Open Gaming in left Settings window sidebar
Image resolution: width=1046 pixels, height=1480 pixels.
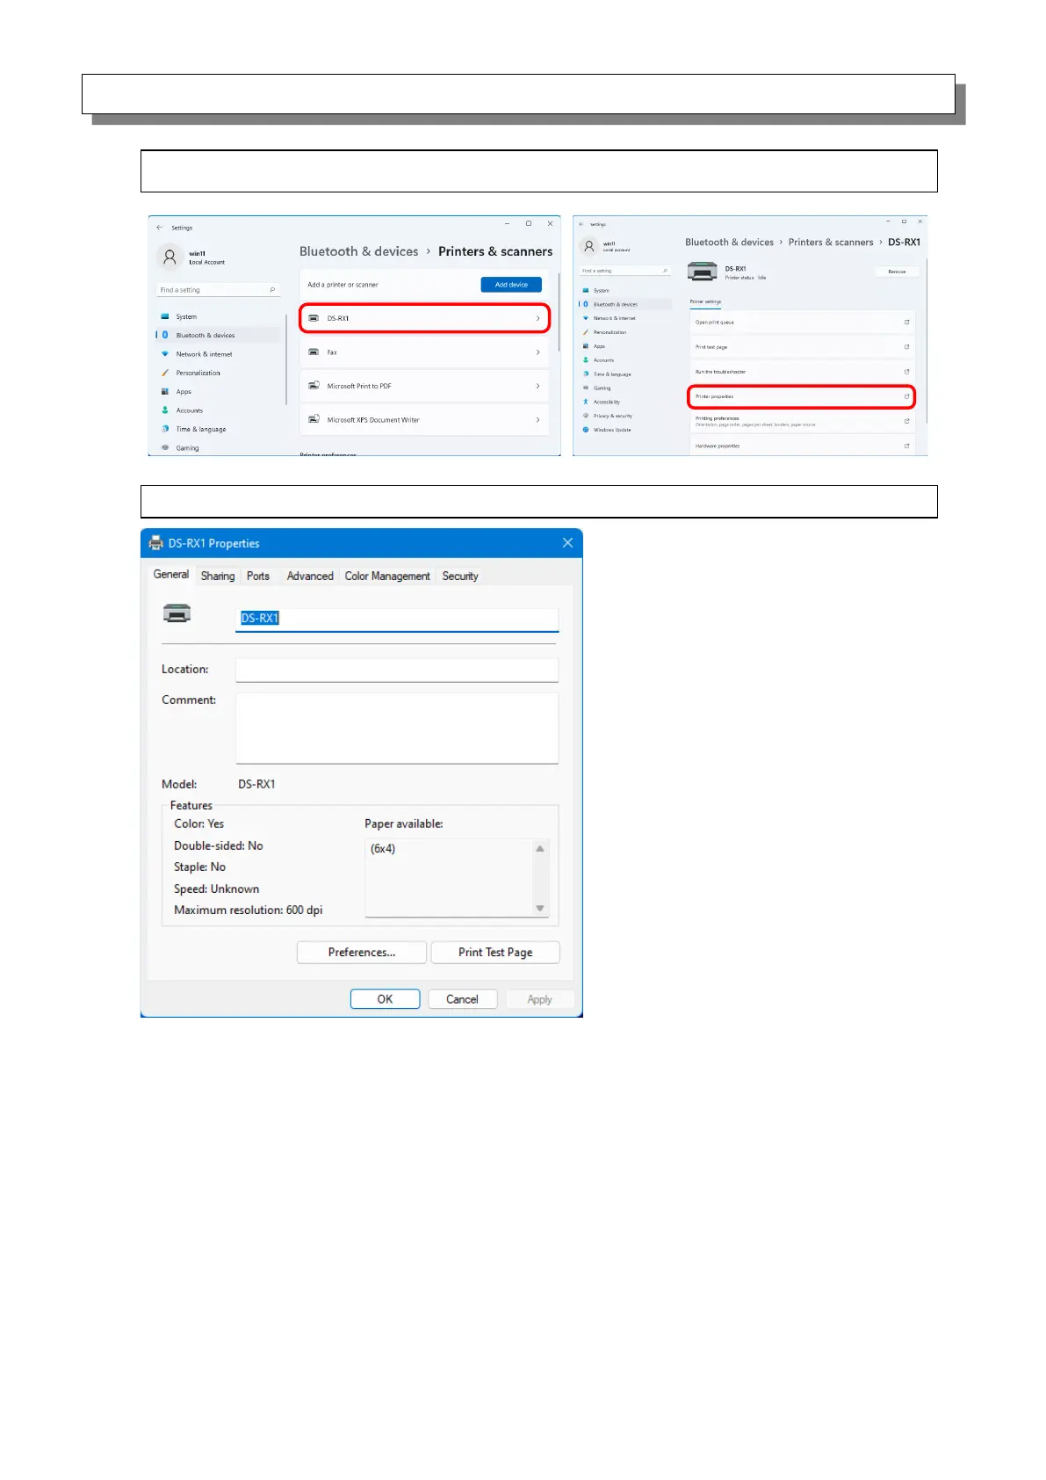(x=187, y=448)
